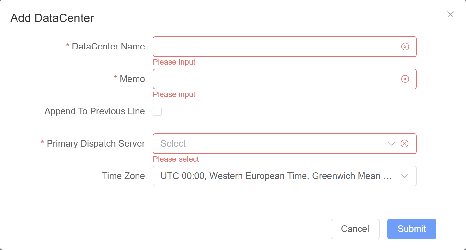
Task: Click the Memo field label
Action: click(x=132, y=79)
